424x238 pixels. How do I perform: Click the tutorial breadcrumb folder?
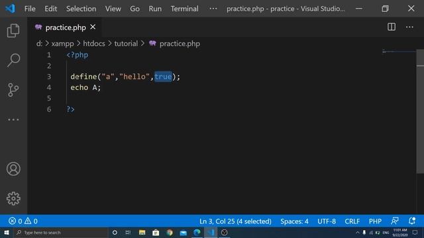pyautogui.click(x=126, y=44)
